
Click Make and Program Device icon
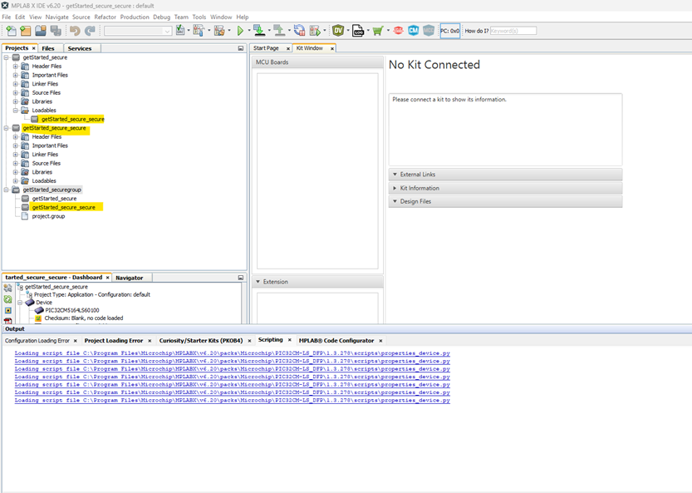pos(259,30)
